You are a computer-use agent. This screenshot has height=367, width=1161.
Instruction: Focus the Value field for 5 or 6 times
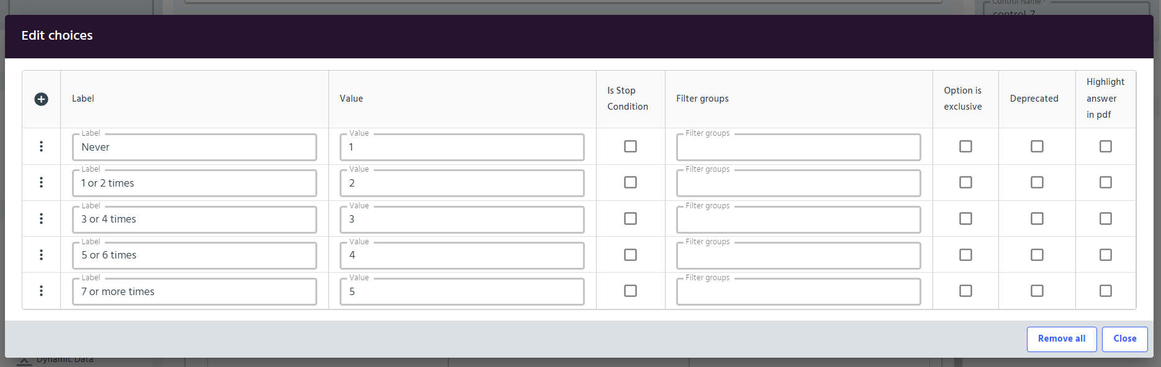coord(462,255)
